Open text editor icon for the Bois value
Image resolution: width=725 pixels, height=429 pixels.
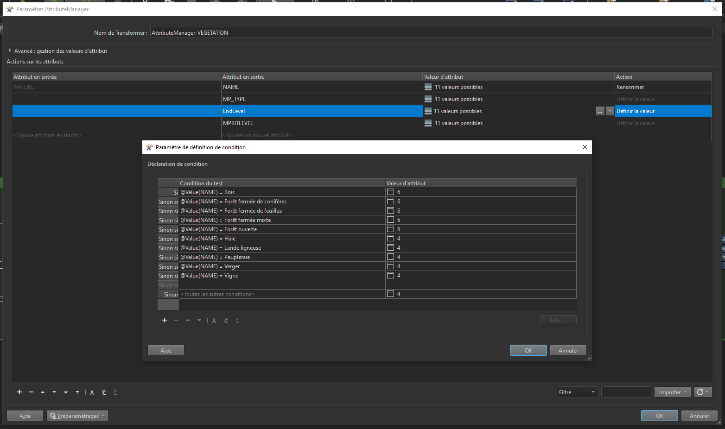click(391, 192)
